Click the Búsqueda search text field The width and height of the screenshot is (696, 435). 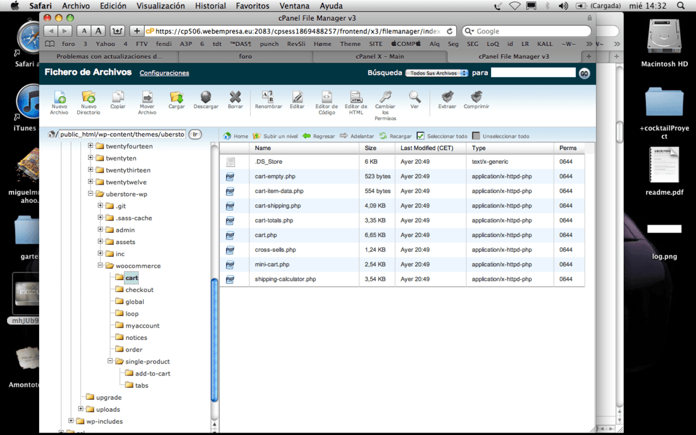click(x=533, y=73)
